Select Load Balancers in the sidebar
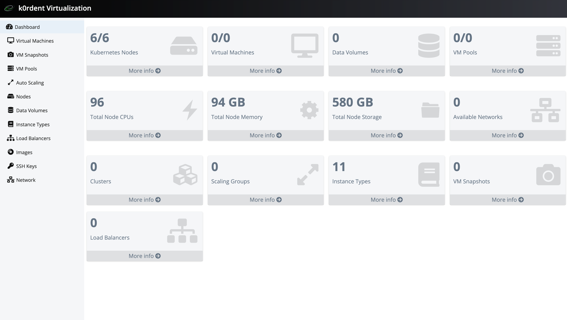567x320 pixels. point(33,138)
